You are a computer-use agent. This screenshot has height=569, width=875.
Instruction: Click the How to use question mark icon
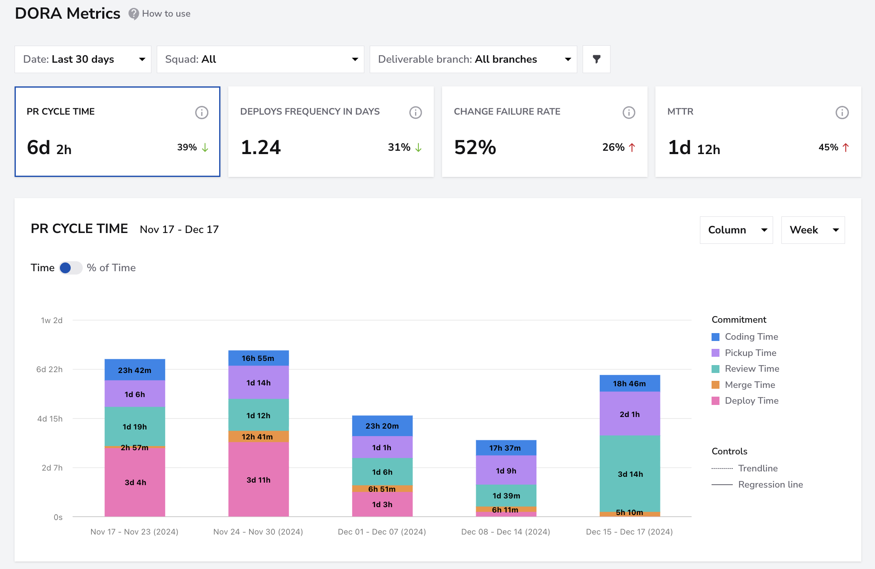(133, 14)
